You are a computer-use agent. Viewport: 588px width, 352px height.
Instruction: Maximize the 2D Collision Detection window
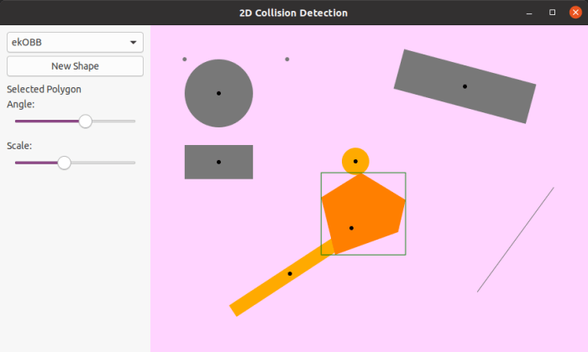tap(552, 13)
